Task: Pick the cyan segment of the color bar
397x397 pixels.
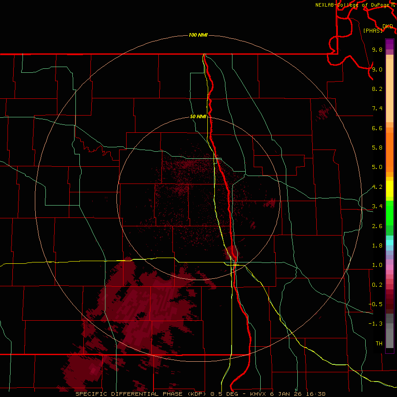Action: (x=390, y=243)
